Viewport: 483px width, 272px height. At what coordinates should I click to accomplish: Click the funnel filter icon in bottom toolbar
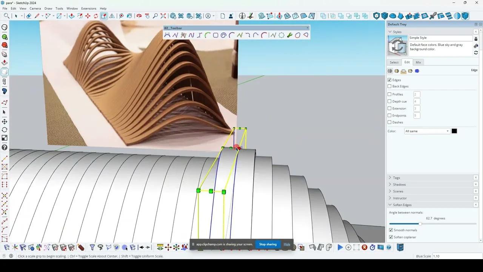point(92,247)
